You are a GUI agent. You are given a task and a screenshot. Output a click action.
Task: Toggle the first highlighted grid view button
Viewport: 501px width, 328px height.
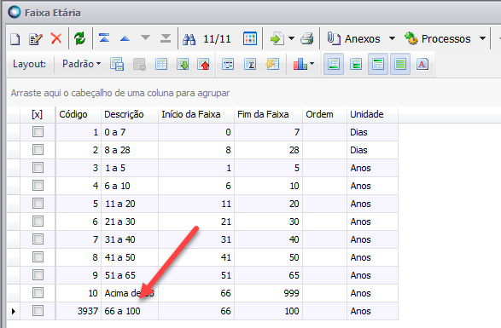334,64
